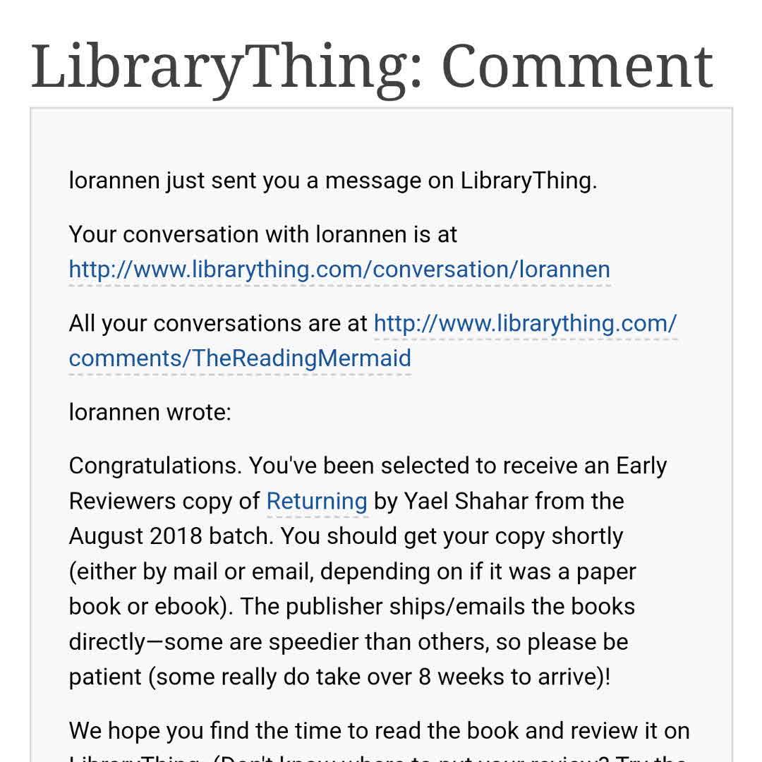Image resolution: width=762 pixels, height=762 pixels.
Task: Click the "Your conversation with lorannen is at" text
Action: pos(262,234)
